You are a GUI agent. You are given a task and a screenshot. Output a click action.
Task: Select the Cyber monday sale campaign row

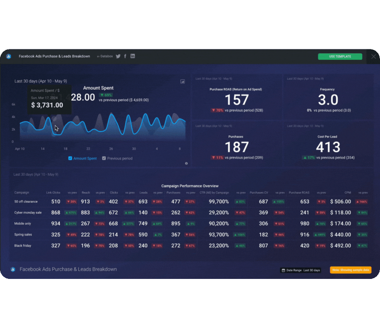pos(191,213)
